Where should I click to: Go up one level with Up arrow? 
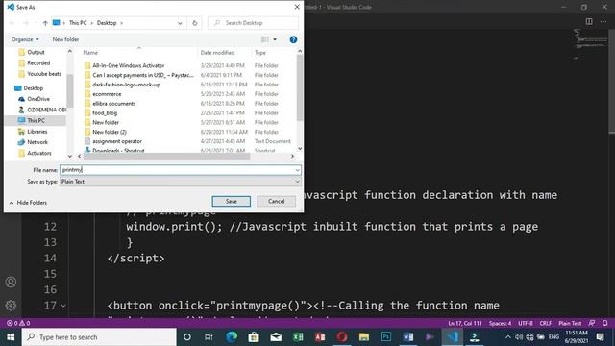[x=45, y=23]
